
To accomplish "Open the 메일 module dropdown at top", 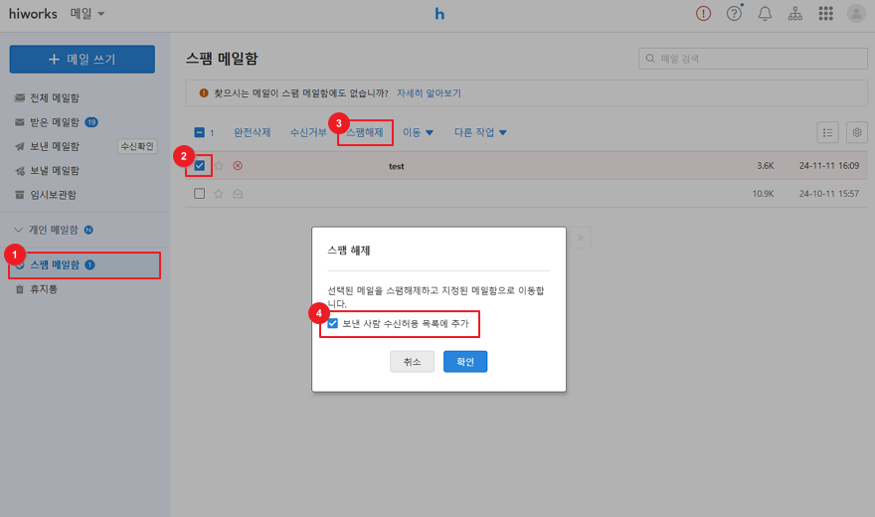I will click(x=87, y=14).
